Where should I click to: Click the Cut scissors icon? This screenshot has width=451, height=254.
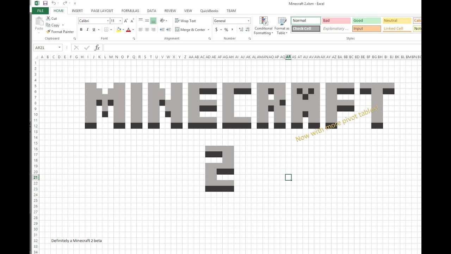48,18
